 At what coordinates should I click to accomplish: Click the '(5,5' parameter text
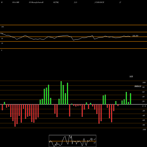76,2
